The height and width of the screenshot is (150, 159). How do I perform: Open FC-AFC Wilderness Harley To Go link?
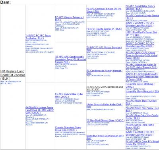142,66
